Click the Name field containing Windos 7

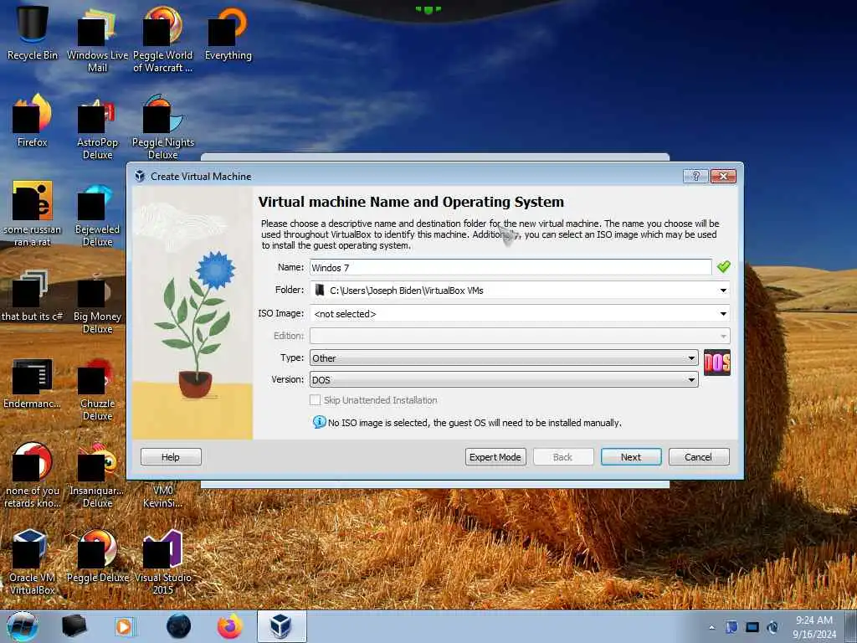[511, 267]
